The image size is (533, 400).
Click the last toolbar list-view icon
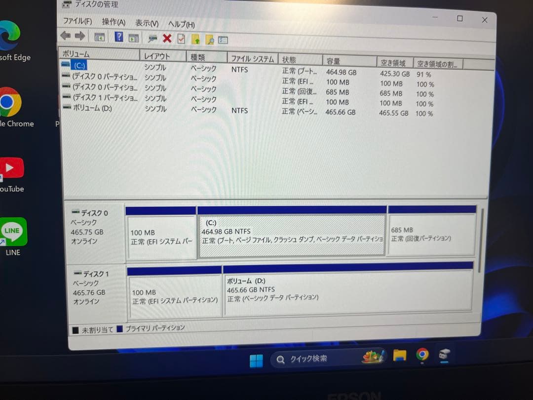pos(223,40)
